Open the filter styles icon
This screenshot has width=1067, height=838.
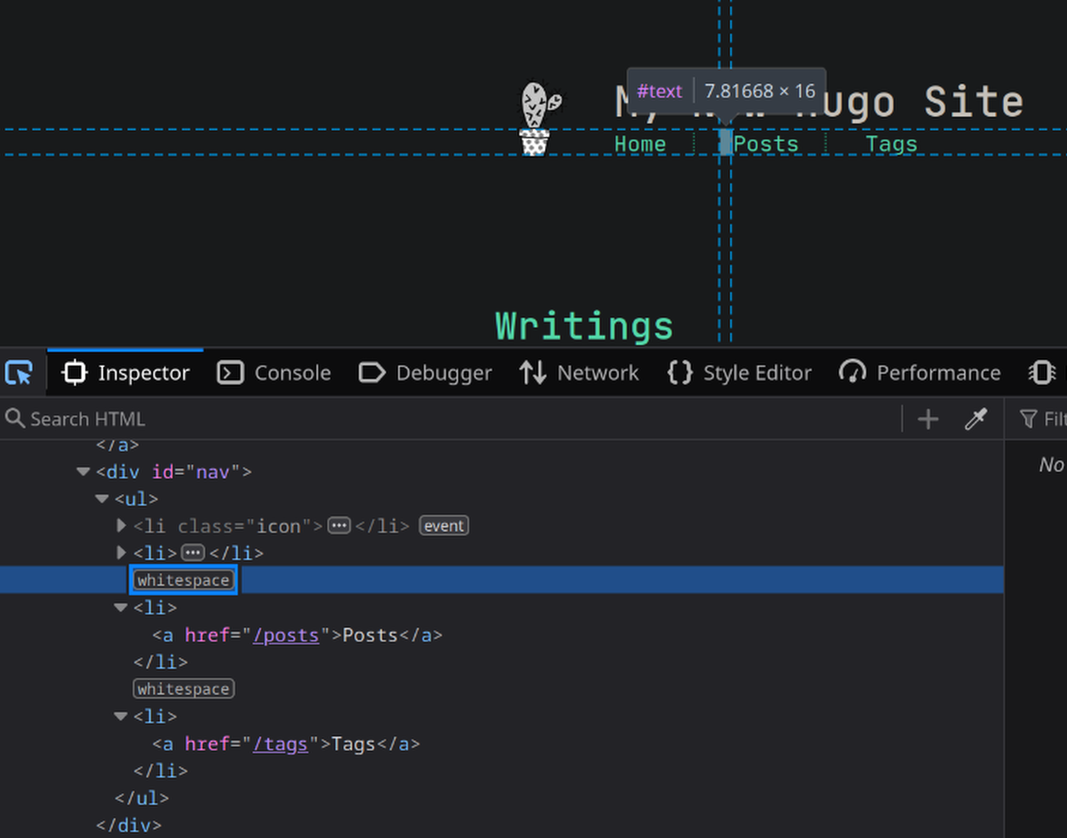[1029, 418]
